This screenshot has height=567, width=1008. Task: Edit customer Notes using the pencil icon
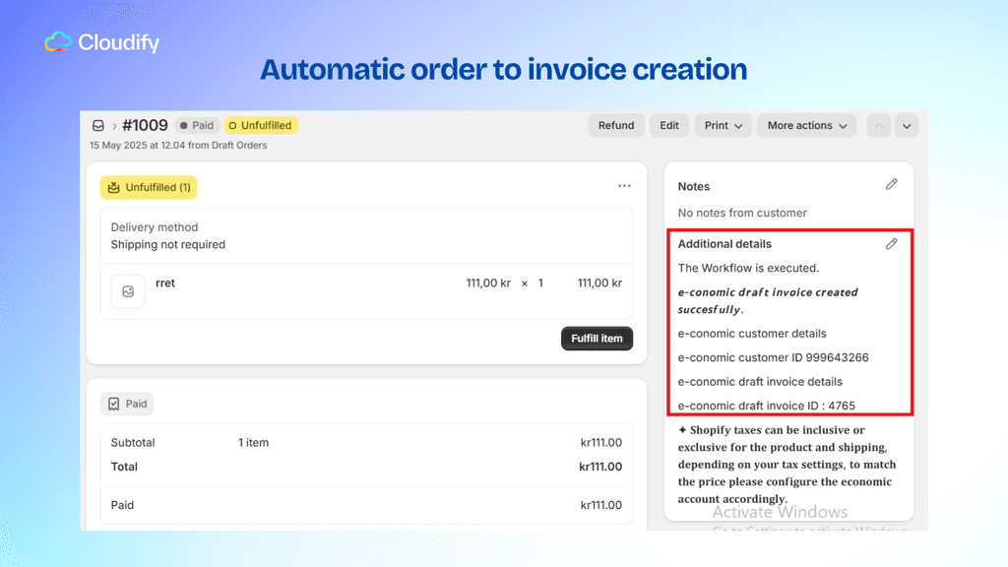pos(892,184)
